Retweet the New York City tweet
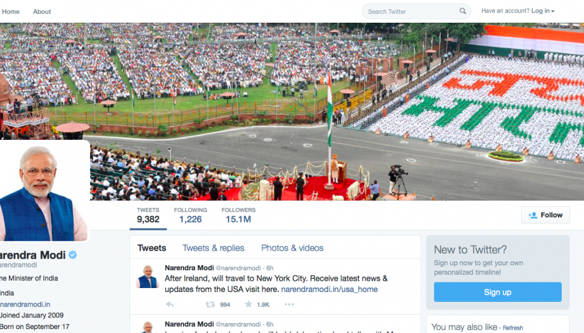The image size is (584, 333). (x=210, y=304)
